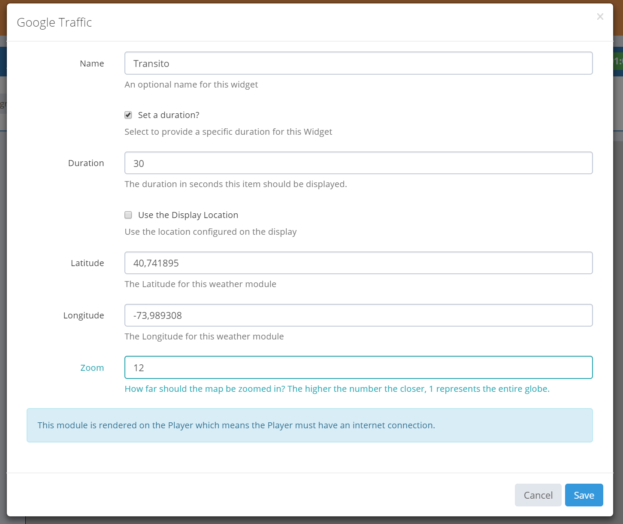Click the Latitude label
The width and height of the screenshot is (623, 524).
pos(87,263)
